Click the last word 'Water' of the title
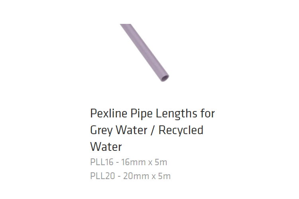The width and height of the screenshot is (299, 199). point(106,147)
